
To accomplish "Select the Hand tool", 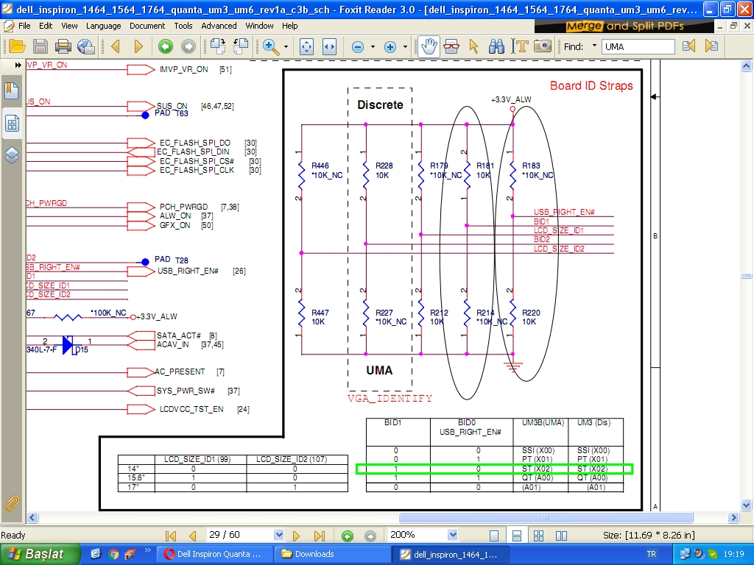I will pyautogui.click(x=429, y=46).
